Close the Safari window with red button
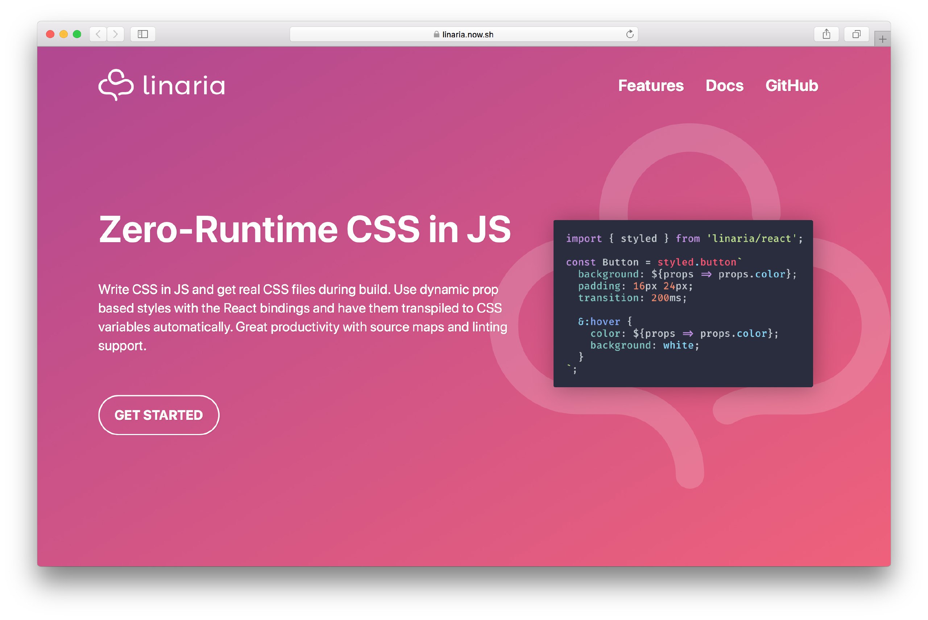Image resolution: width=928 pixels, height=620 pixels. click(x=50, y=34)
